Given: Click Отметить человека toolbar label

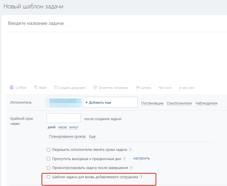Looking at the screenshot, I should click(113, 88).
